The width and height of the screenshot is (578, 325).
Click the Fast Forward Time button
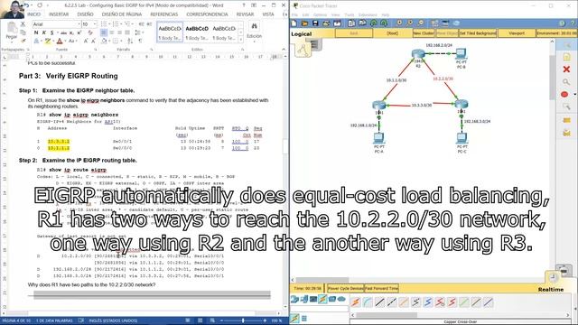[x=382, y=289]
